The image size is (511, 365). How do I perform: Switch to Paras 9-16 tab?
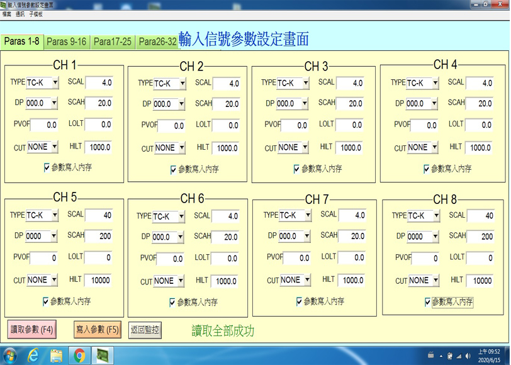coord(67,42)
